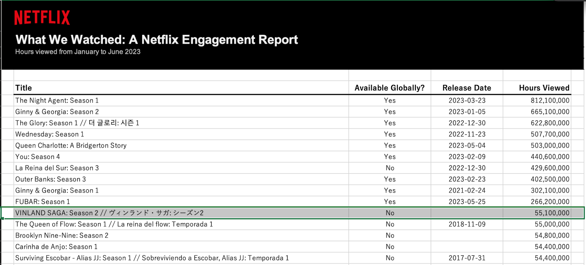Screen dimensions: 586x265
Task: Select release date 2018-11-09
Action: 467,224
